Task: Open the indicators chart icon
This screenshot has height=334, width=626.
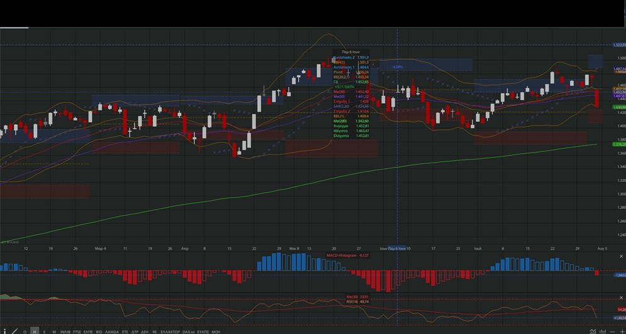Action: point(593,331)
